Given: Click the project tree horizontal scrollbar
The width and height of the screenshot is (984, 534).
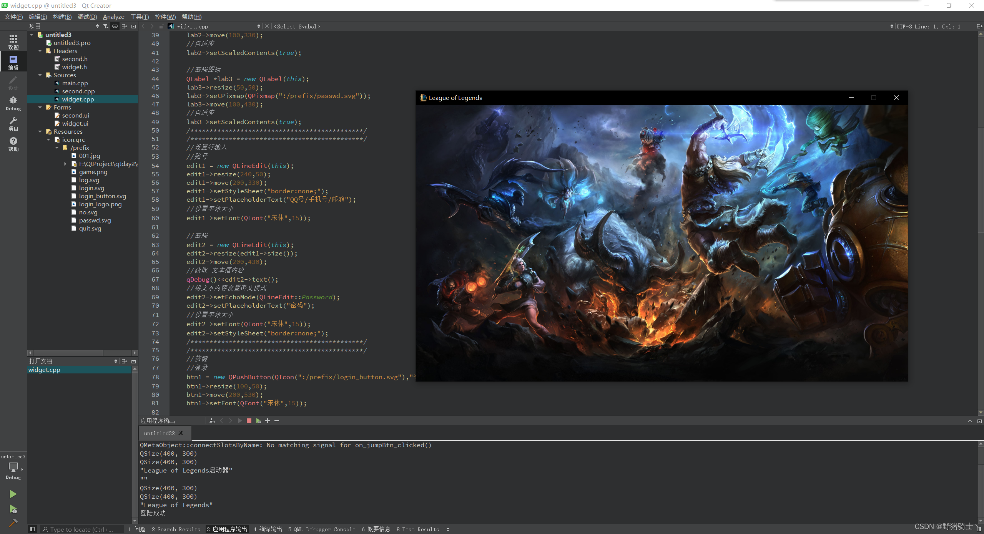Looking at the screenshot, I should pos(68,353).
